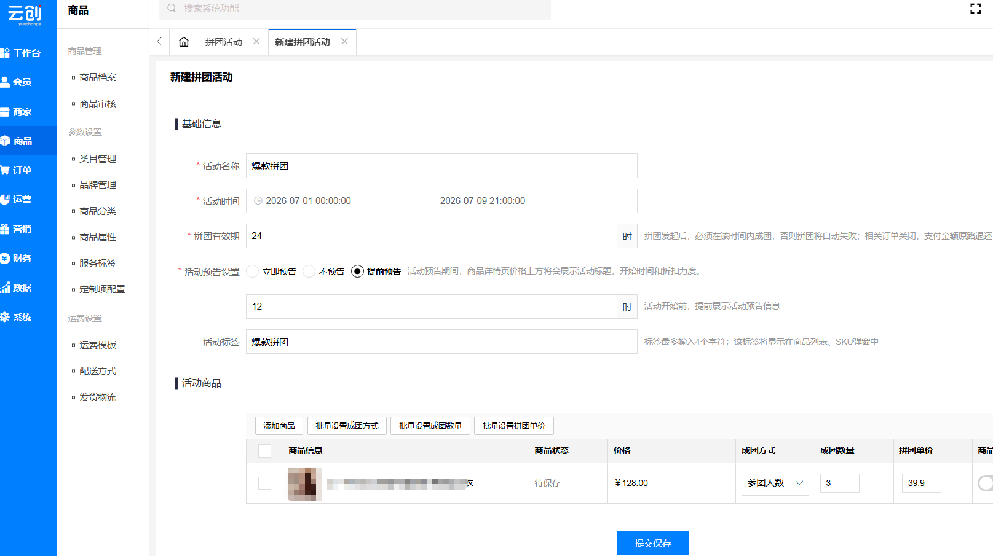Open the 参团人数 成团方式 dropdown
The image size is (993, 556).
775,483
